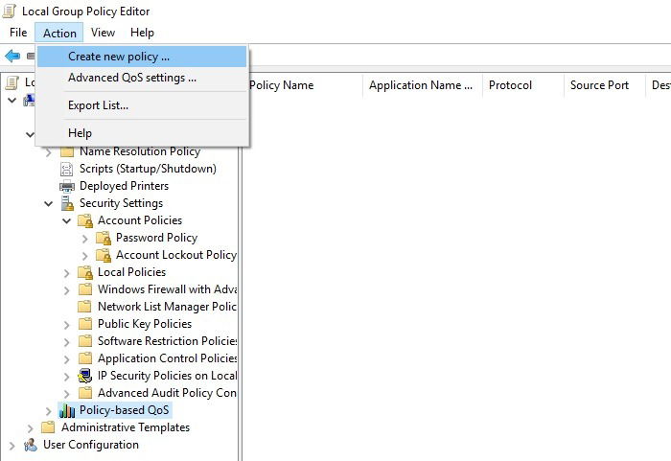The height and width of the screenshot is (461, 671).
Task: Click the Deployed Printers printer icon
Action: (x=67, y=186)
